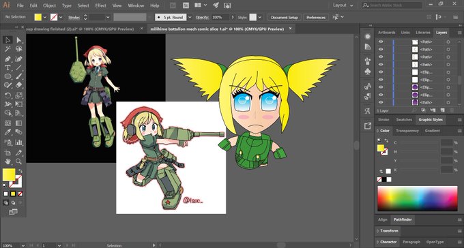
Task: Open the Brushes panel from the dock
Action: 368,61
